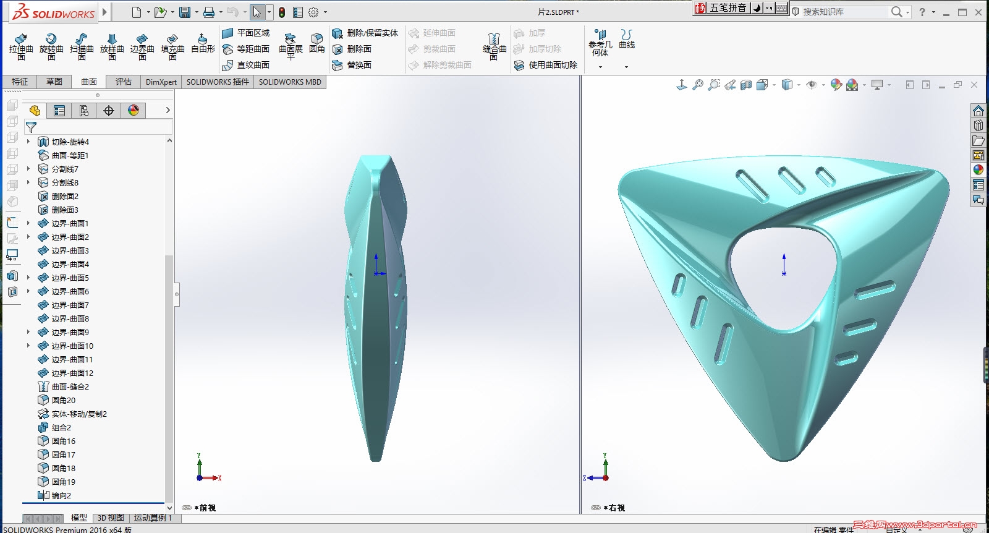Image resolution: width=989 pixels, height=533 pixels.
Task: Open the 曲线 dropdown arrow
Action: 626,67
